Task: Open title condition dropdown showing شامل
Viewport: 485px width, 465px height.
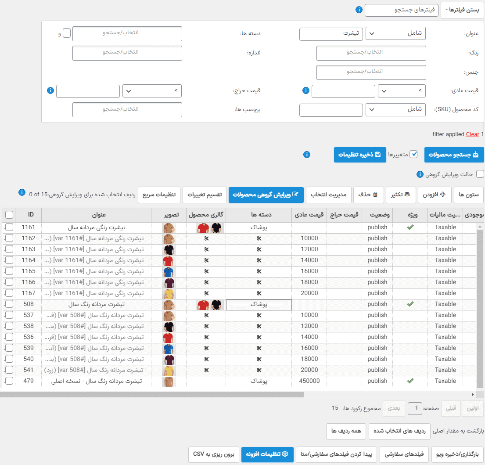Action: click(395, 33)
